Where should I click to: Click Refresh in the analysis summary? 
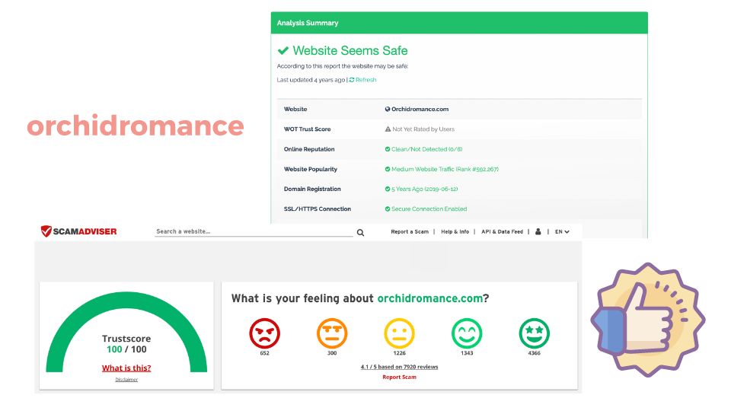coord(362,80)
